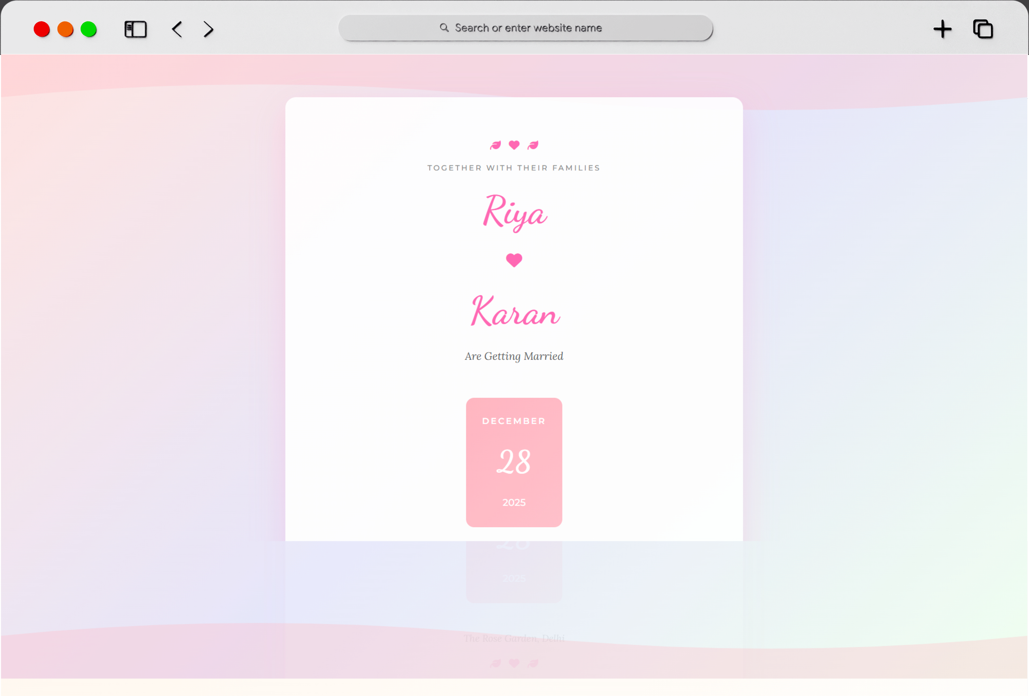Click the forward navigation arrow
This screenshot has height=696, width=1029.
coord(208,29)
